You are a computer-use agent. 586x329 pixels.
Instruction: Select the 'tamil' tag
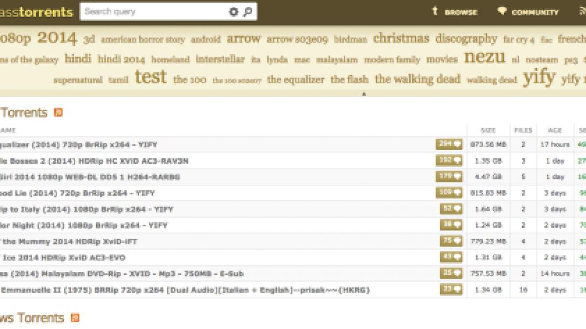pyautogui.click(x=118, y=80)
